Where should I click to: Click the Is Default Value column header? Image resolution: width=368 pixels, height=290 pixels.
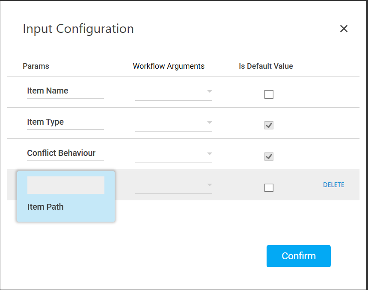point(266,66)
